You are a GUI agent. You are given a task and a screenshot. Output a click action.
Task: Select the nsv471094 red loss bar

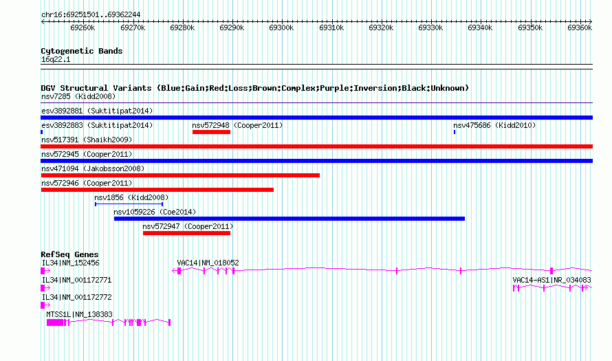(x=180, y=175)
